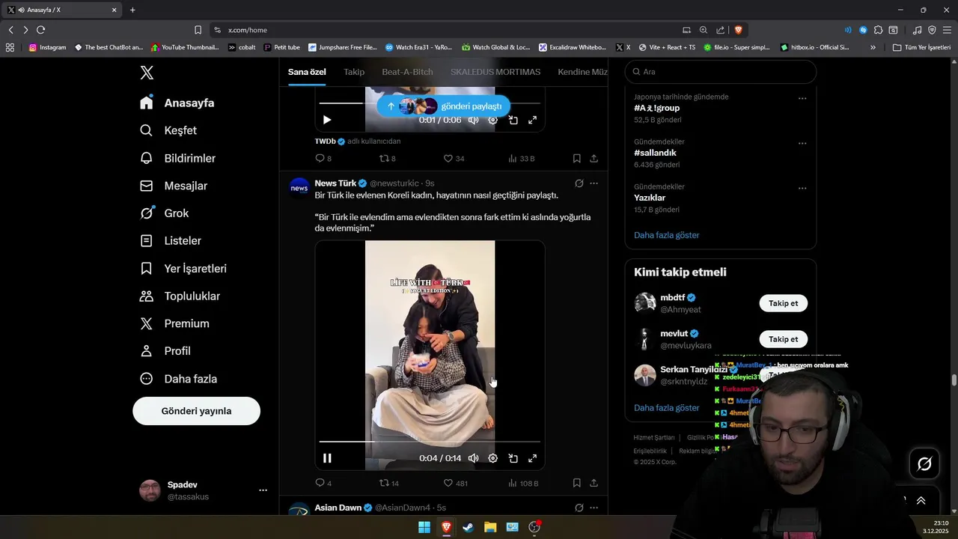Switch to Sana özel tab
958x539 pixels.
(x=307, y=72)
